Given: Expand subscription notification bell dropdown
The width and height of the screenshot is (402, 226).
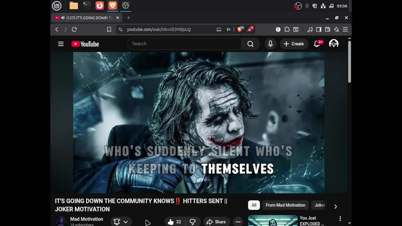Looking at the screenshot, I should (x=121, y=222).
